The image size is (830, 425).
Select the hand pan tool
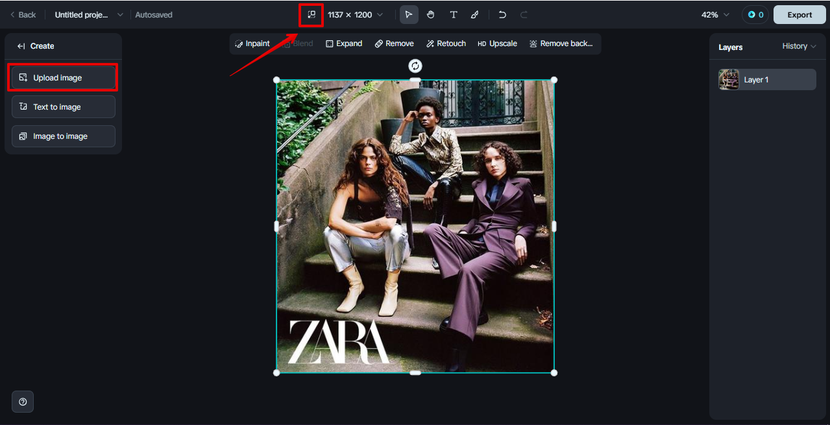431,14
